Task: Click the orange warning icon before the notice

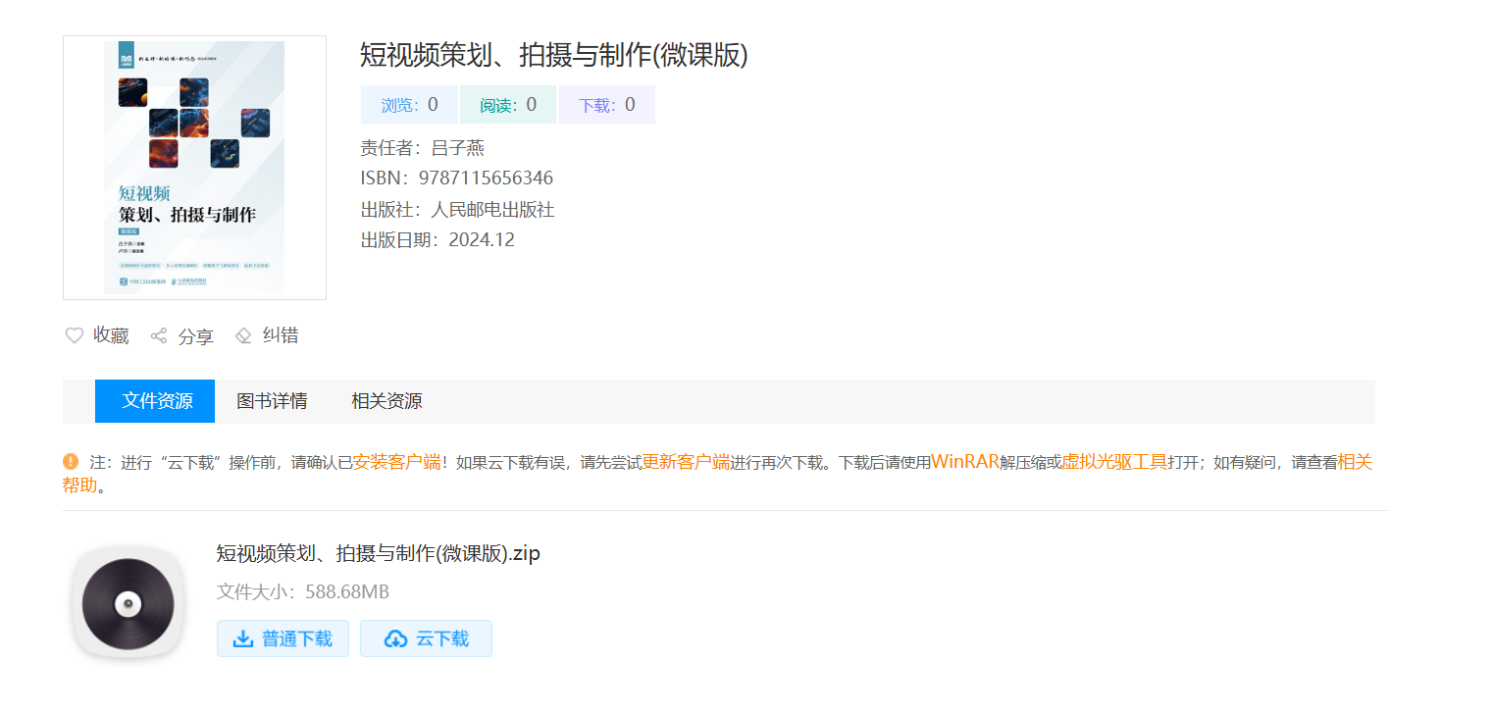Action: pos(71,461)
